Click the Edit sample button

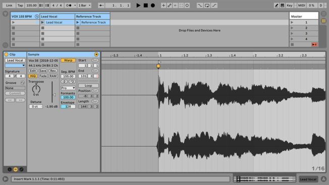tap(33, 71)
